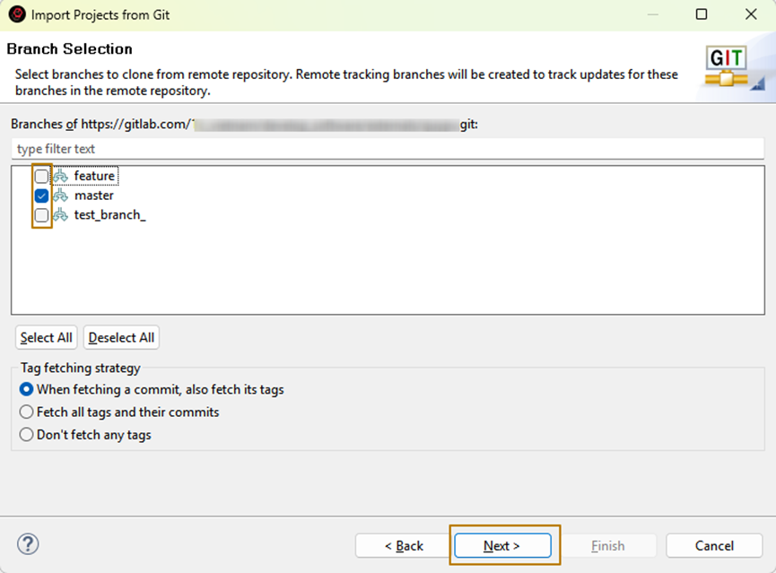Click the GIT logo in the banner
This screenshot has width=776, height=573.
click(727, 66)
